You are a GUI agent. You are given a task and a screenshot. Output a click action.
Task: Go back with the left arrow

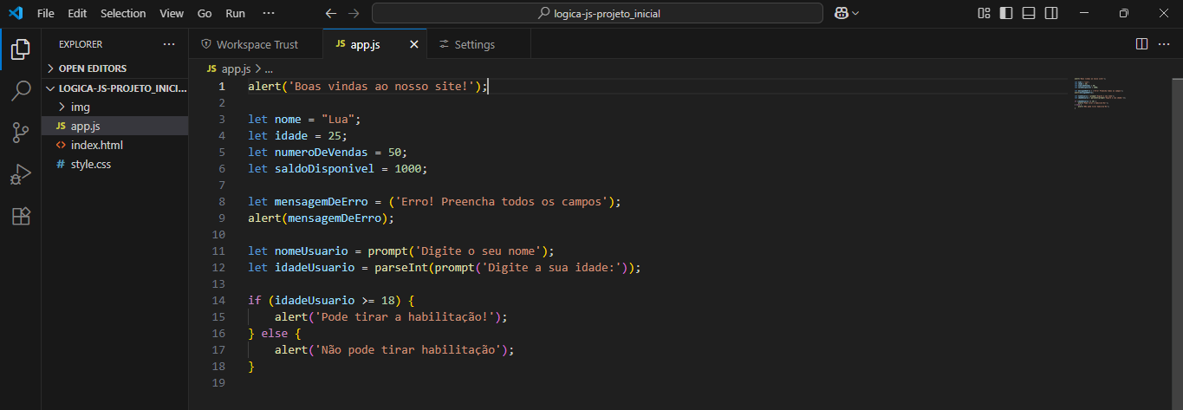330,14
